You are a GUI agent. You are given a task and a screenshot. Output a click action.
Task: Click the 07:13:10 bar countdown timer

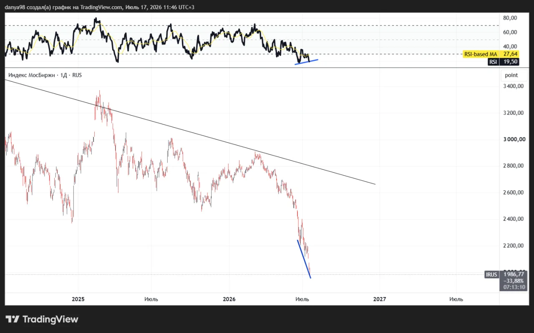[x=513, y=287]
